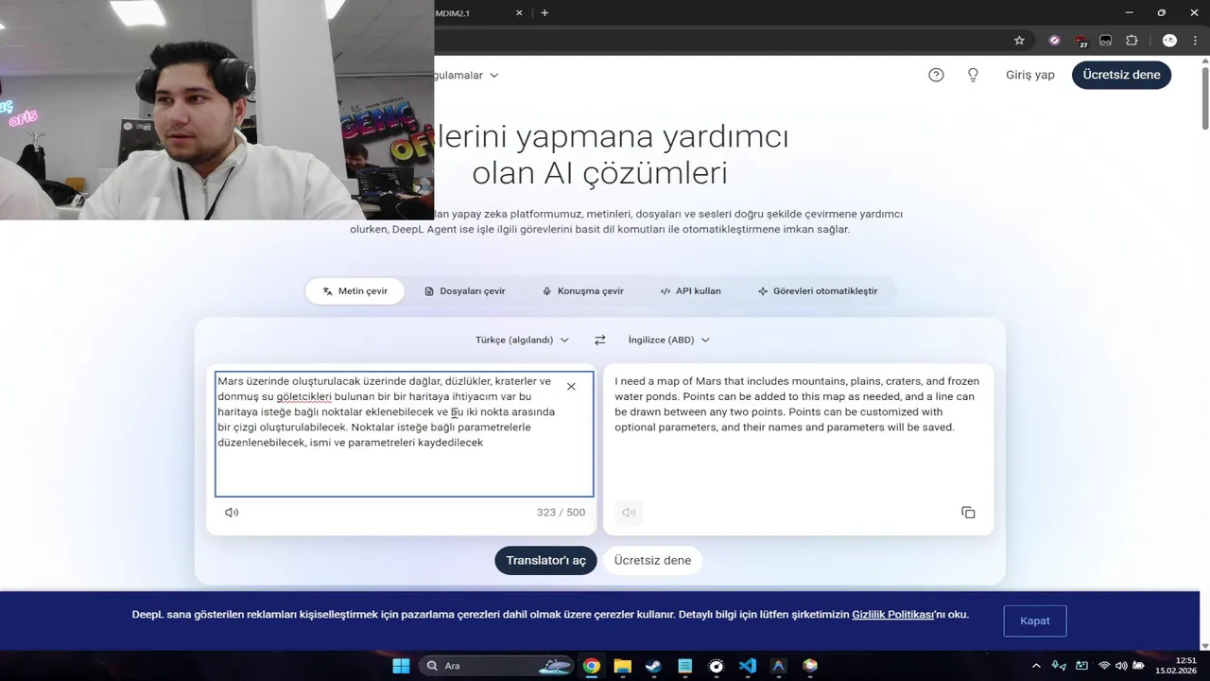Viewport: 1210px width, 681px height.
Task: Expand the Uygulamalar navigation menu
Action: pos(467,75)
